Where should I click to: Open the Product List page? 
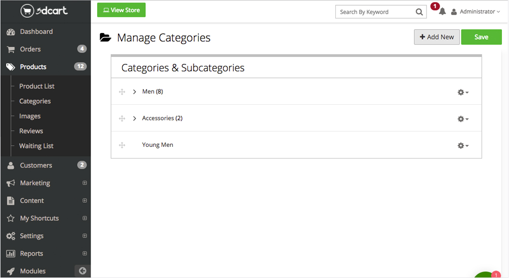tap(36, 86)
